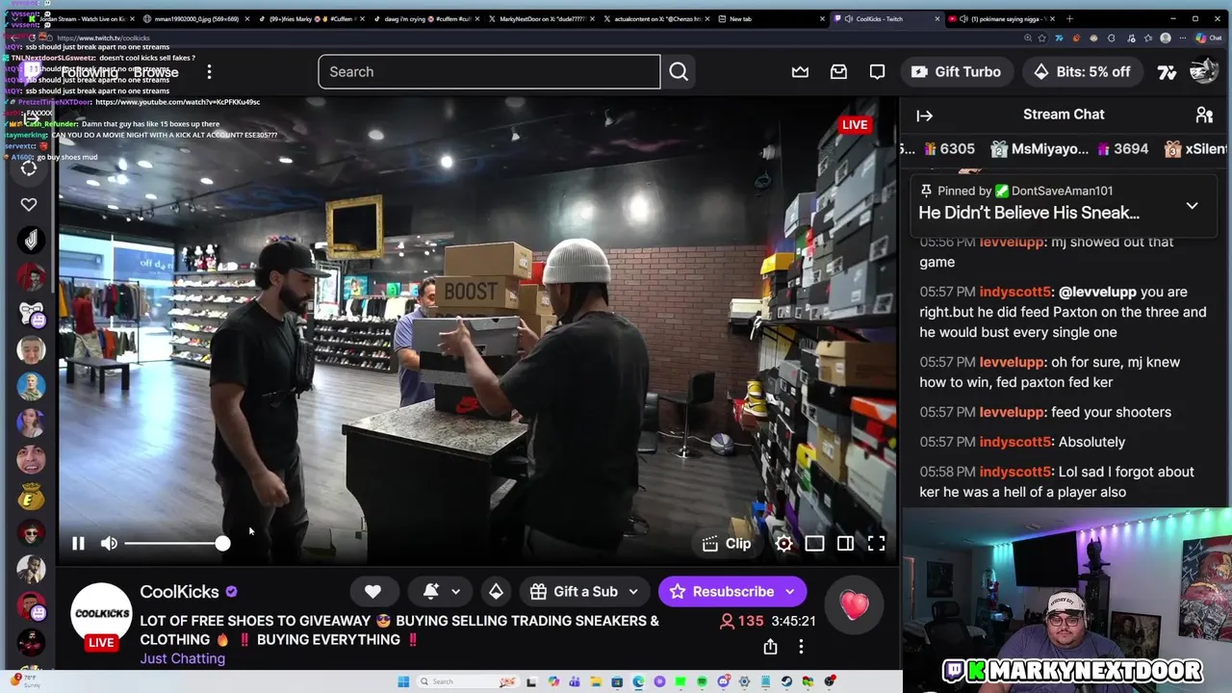Go to the Browse page
This screenshot has height=693, width=1232.
155,72
